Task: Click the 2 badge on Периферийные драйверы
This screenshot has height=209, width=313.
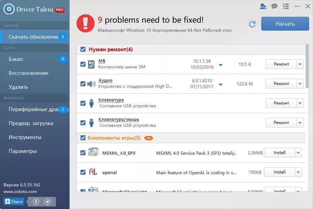Action: click(x=63, y=109)
